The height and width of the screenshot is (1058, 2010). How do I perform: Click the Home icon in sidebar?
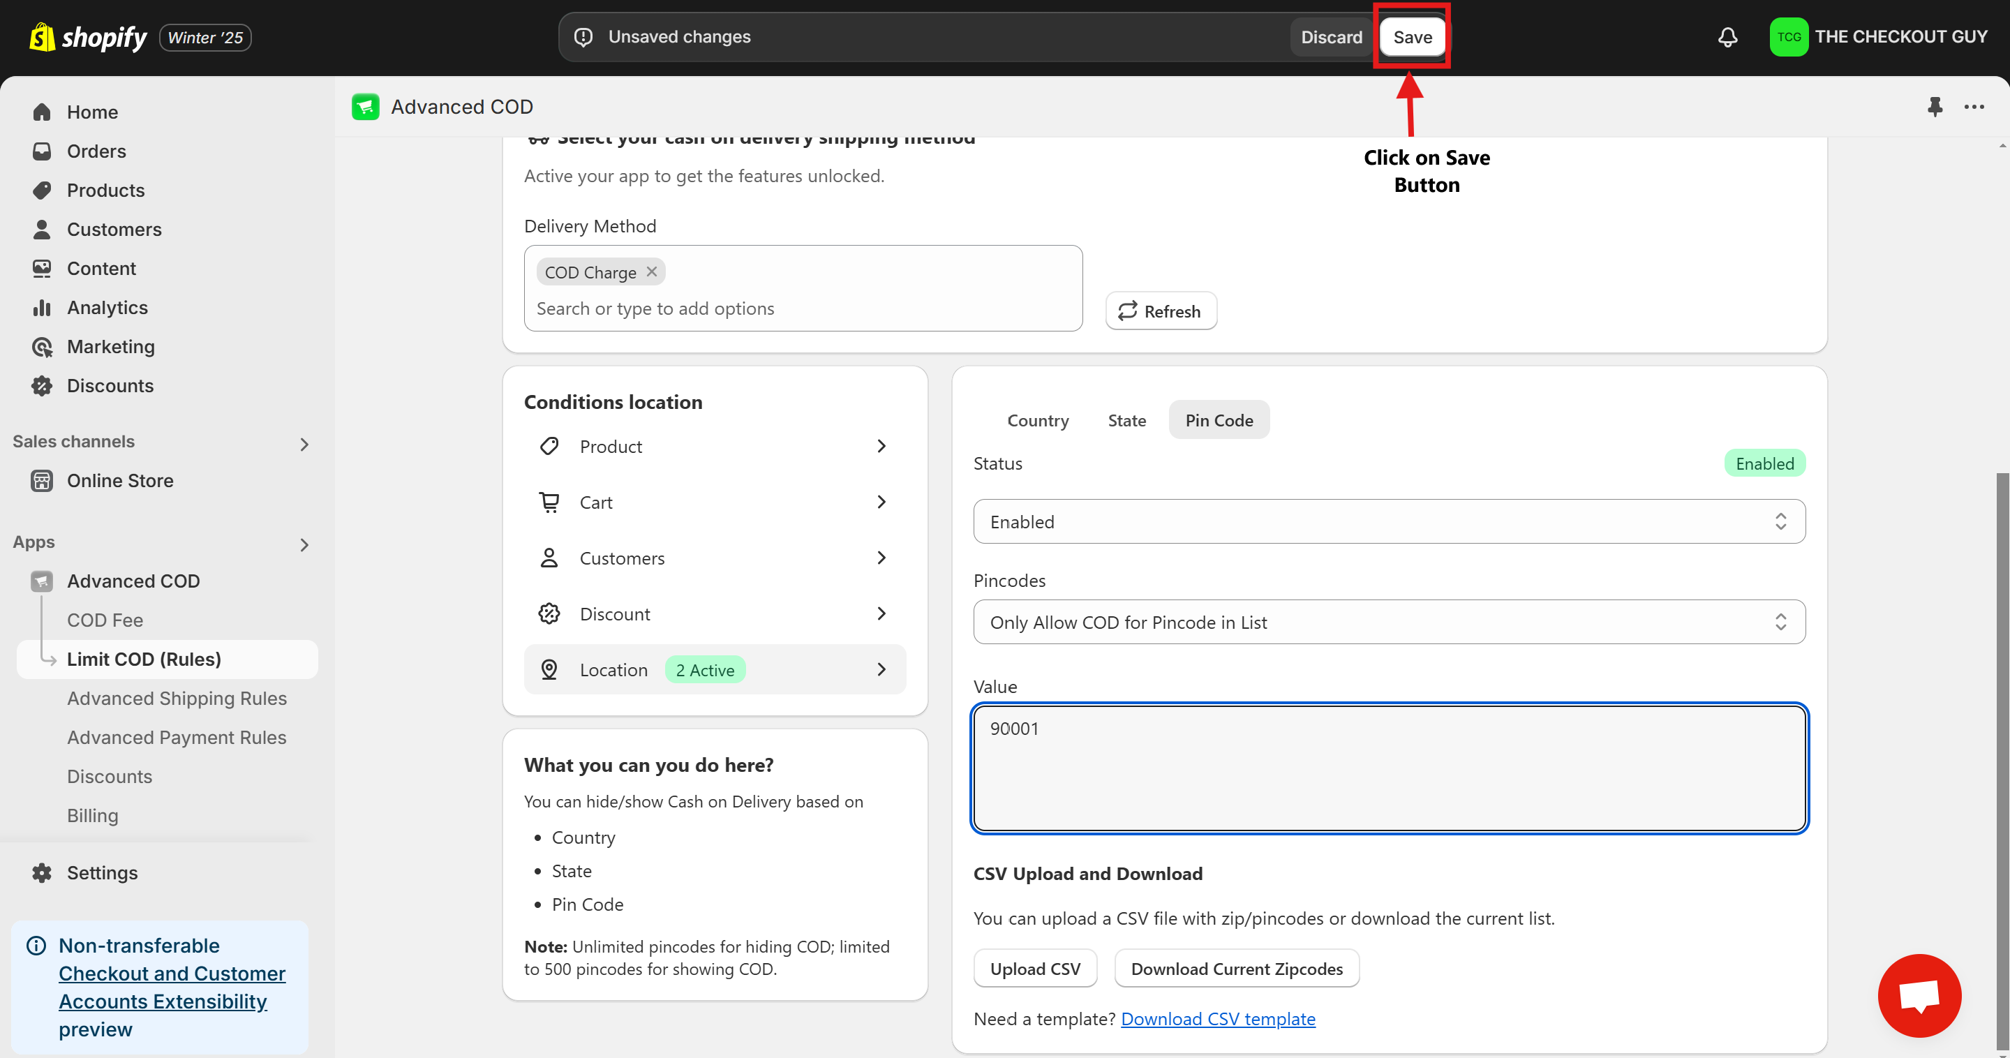[42, 112]
